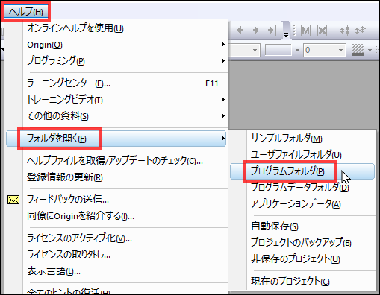Choose ヘルプファイルを取得/アップデートのチェック(C)...
This screenshot has height=295, width=380.
(x=115, y=161)
